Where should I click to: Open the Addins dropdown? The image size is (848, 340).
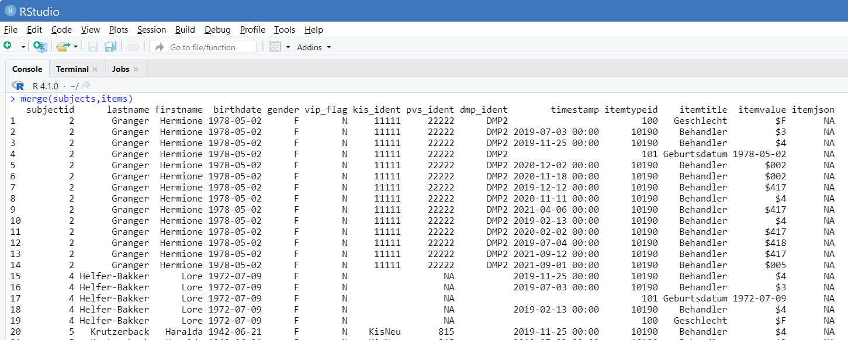point(314,47)
